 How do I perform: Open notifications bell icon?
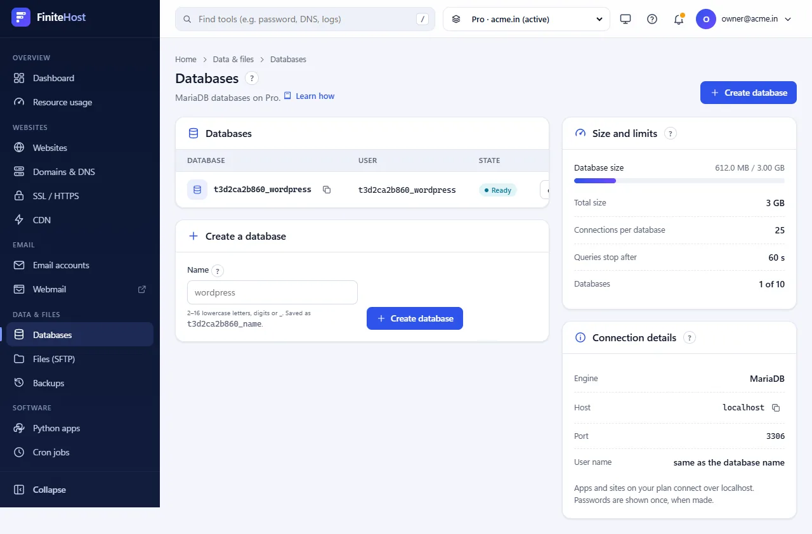click(679, 19)
